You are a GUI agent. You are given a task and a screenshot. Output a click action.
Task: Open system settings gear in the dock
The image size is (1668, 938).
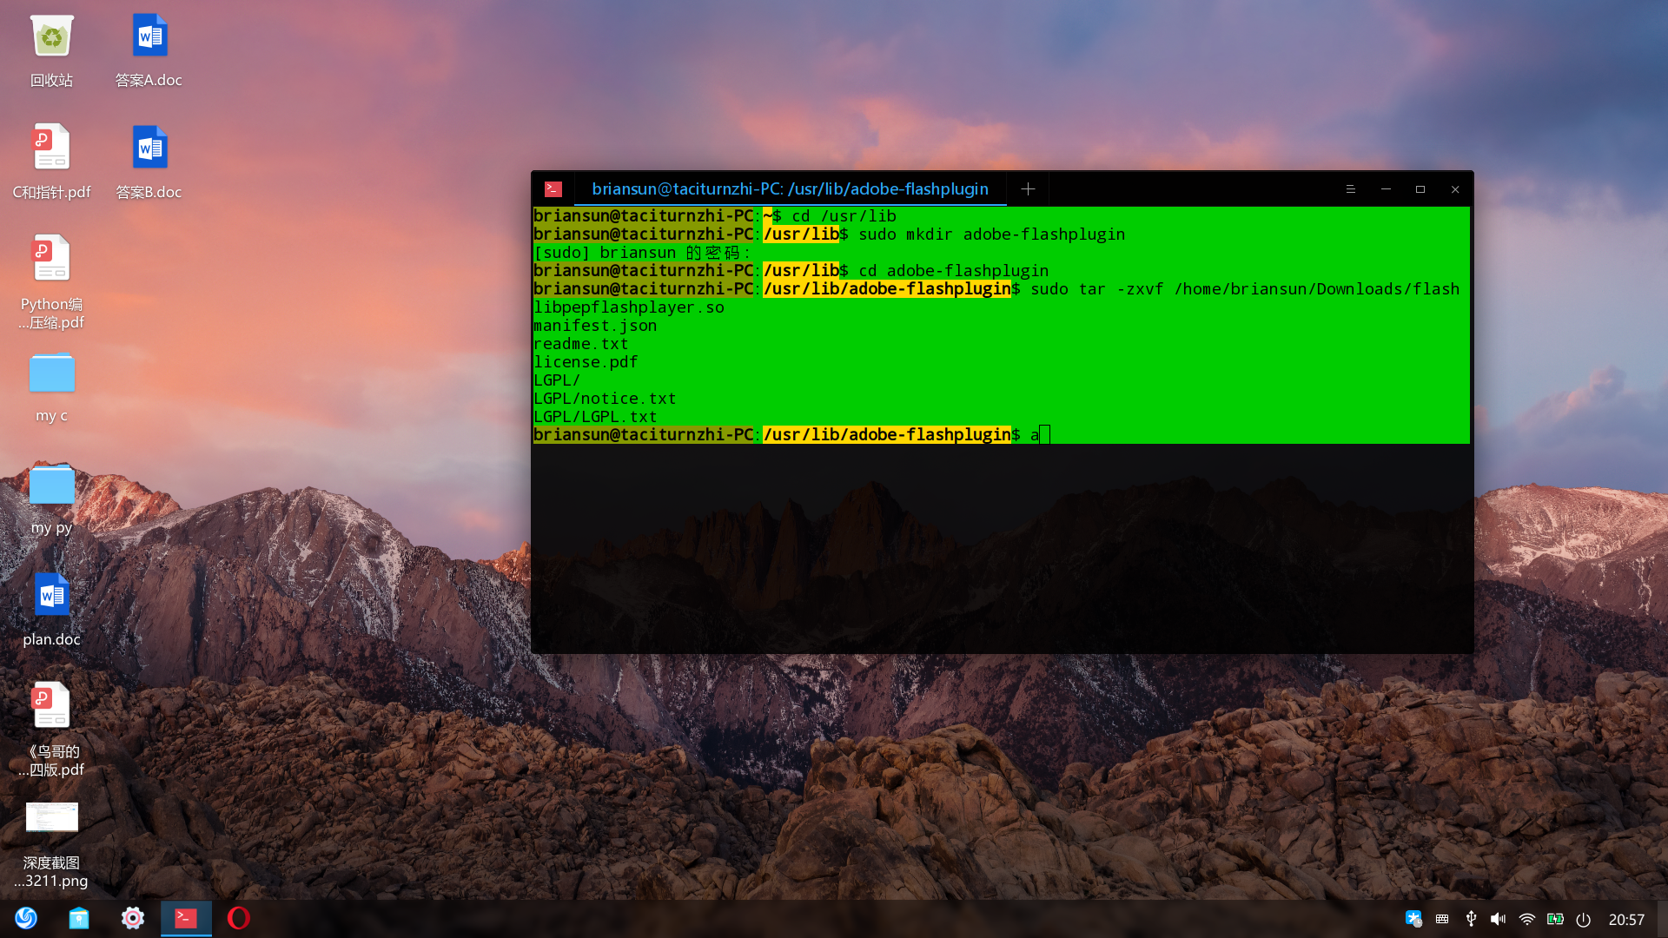point(132,918)
